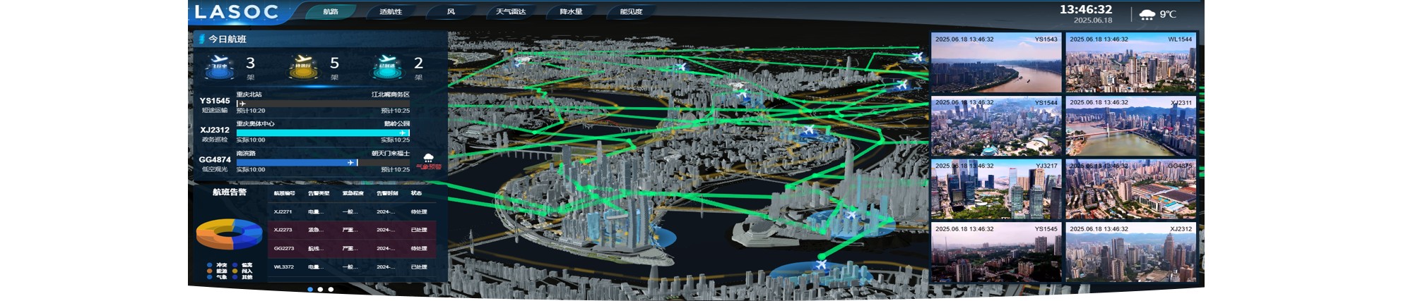
Task: Click the cyan arrived (已到达) status icon
Action: click(386, 65)
